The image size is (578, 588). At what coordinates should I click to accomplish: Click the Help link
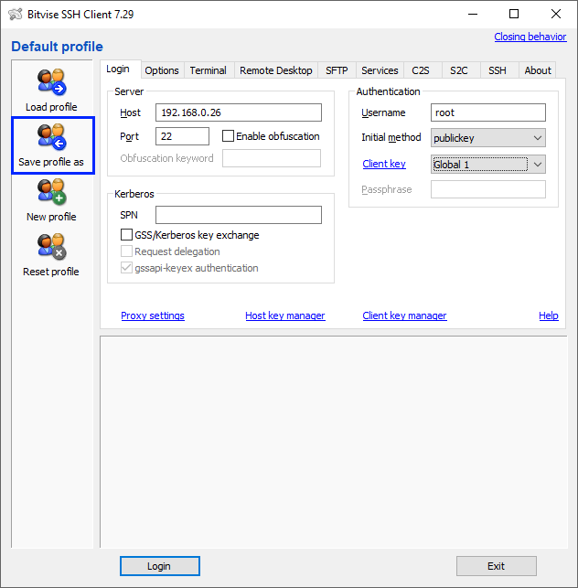pos(549,315)
